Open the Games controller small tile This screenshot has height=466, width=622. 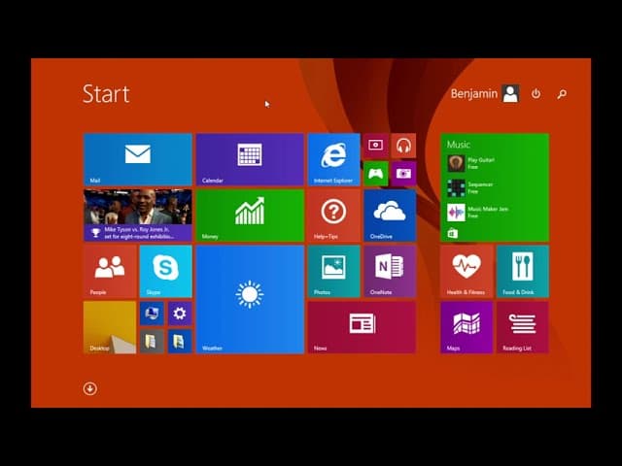[x=376, y=174]
